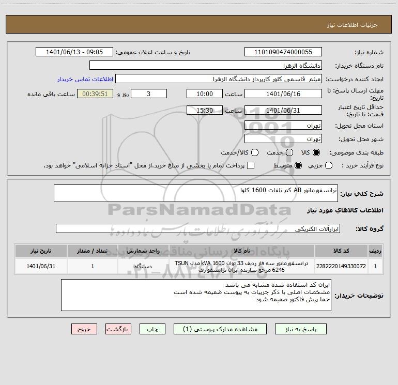Click اطلاعات کالاهای مورد نیاز section label
This screenshot has height=385, width=398.
(345, 210)
